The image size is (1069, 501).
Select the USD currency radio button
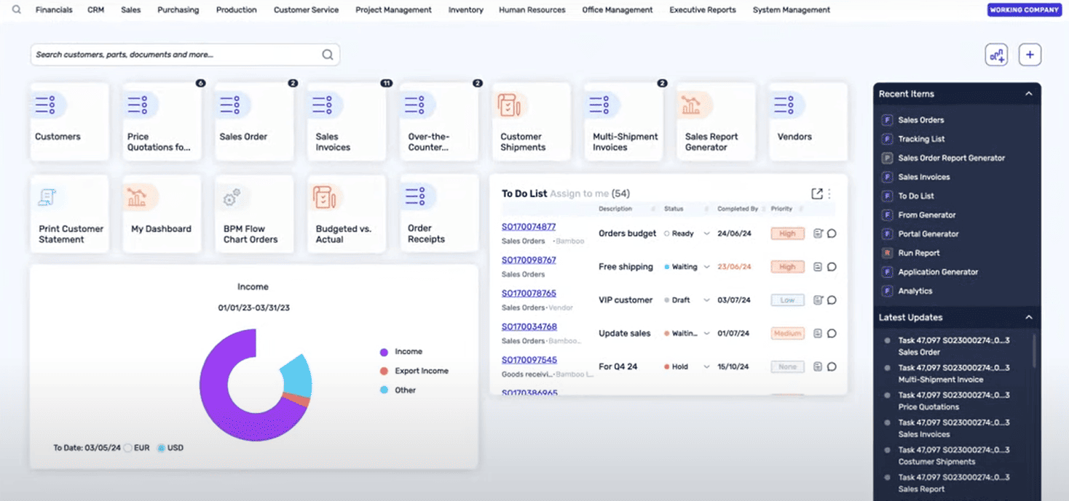tap(162, 448)
